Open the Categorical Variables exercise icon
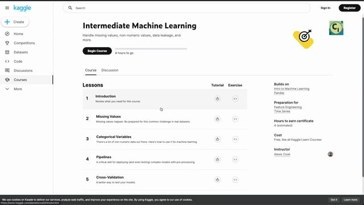The image size is (364, 205). click(x=235, y=139)
